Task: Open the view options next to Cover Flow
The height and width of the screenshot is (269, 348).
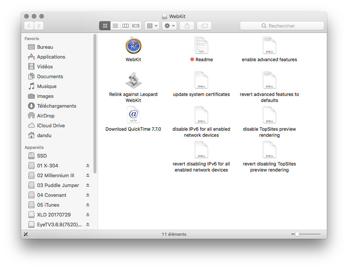Action: point(135,25)
